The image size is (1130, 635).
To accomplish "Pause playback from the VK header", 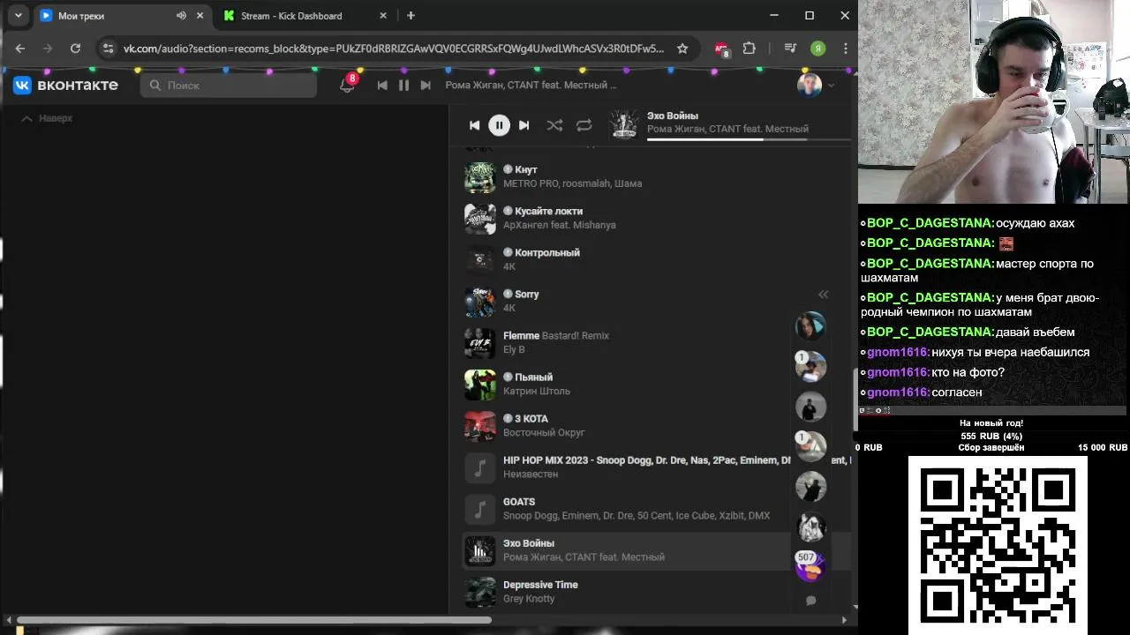I will (x=403, y=85).
